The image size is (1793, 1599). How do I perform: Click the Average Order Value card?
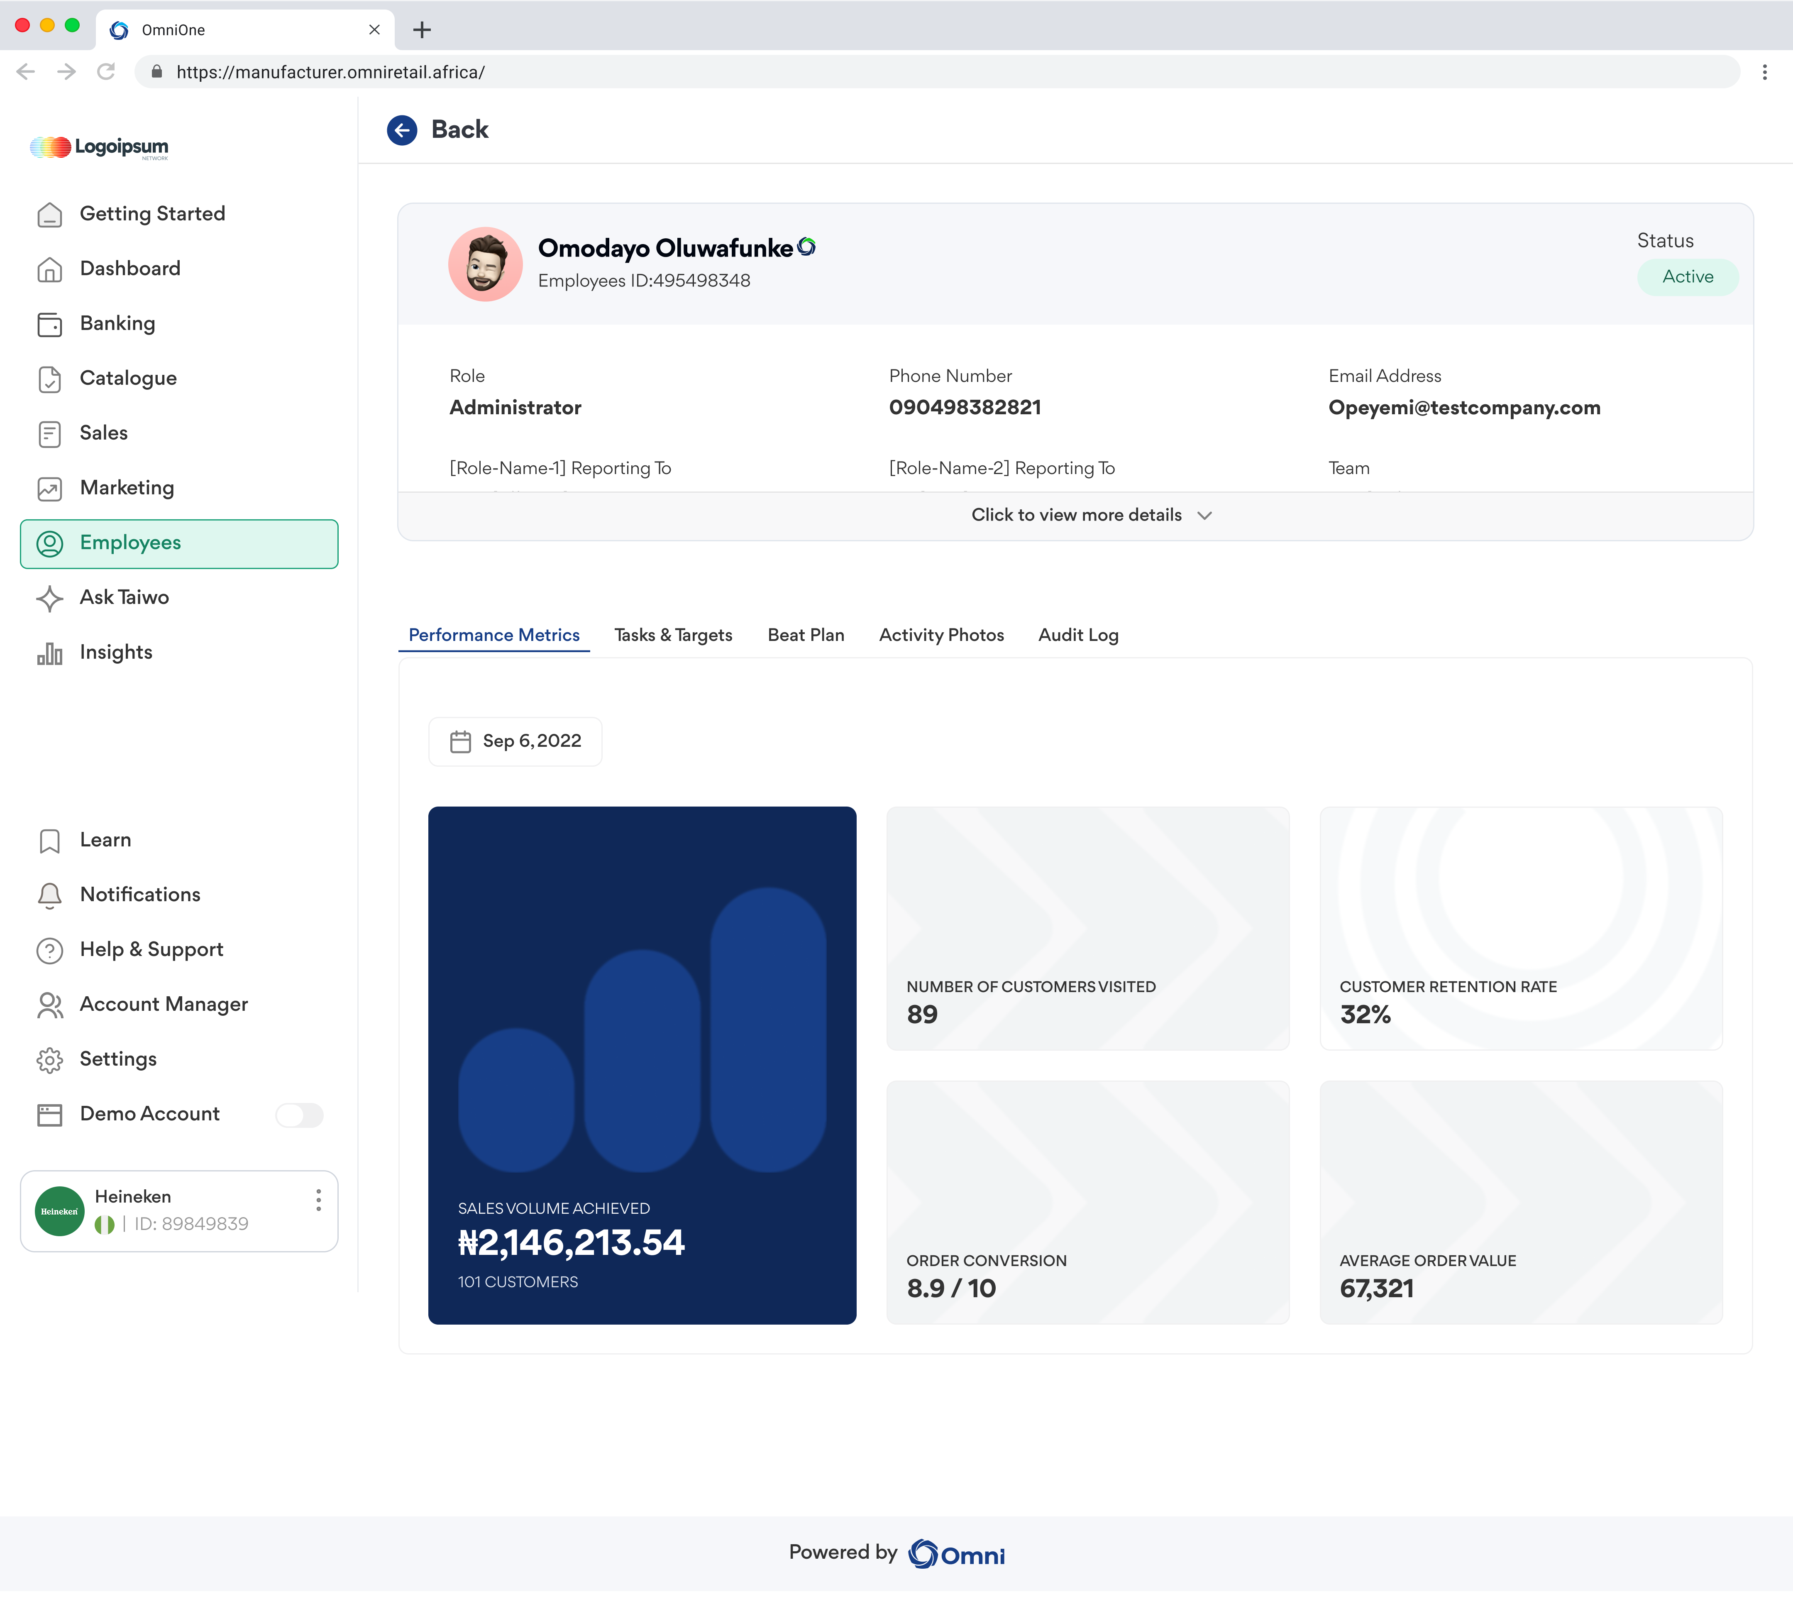[1521, 1202]
